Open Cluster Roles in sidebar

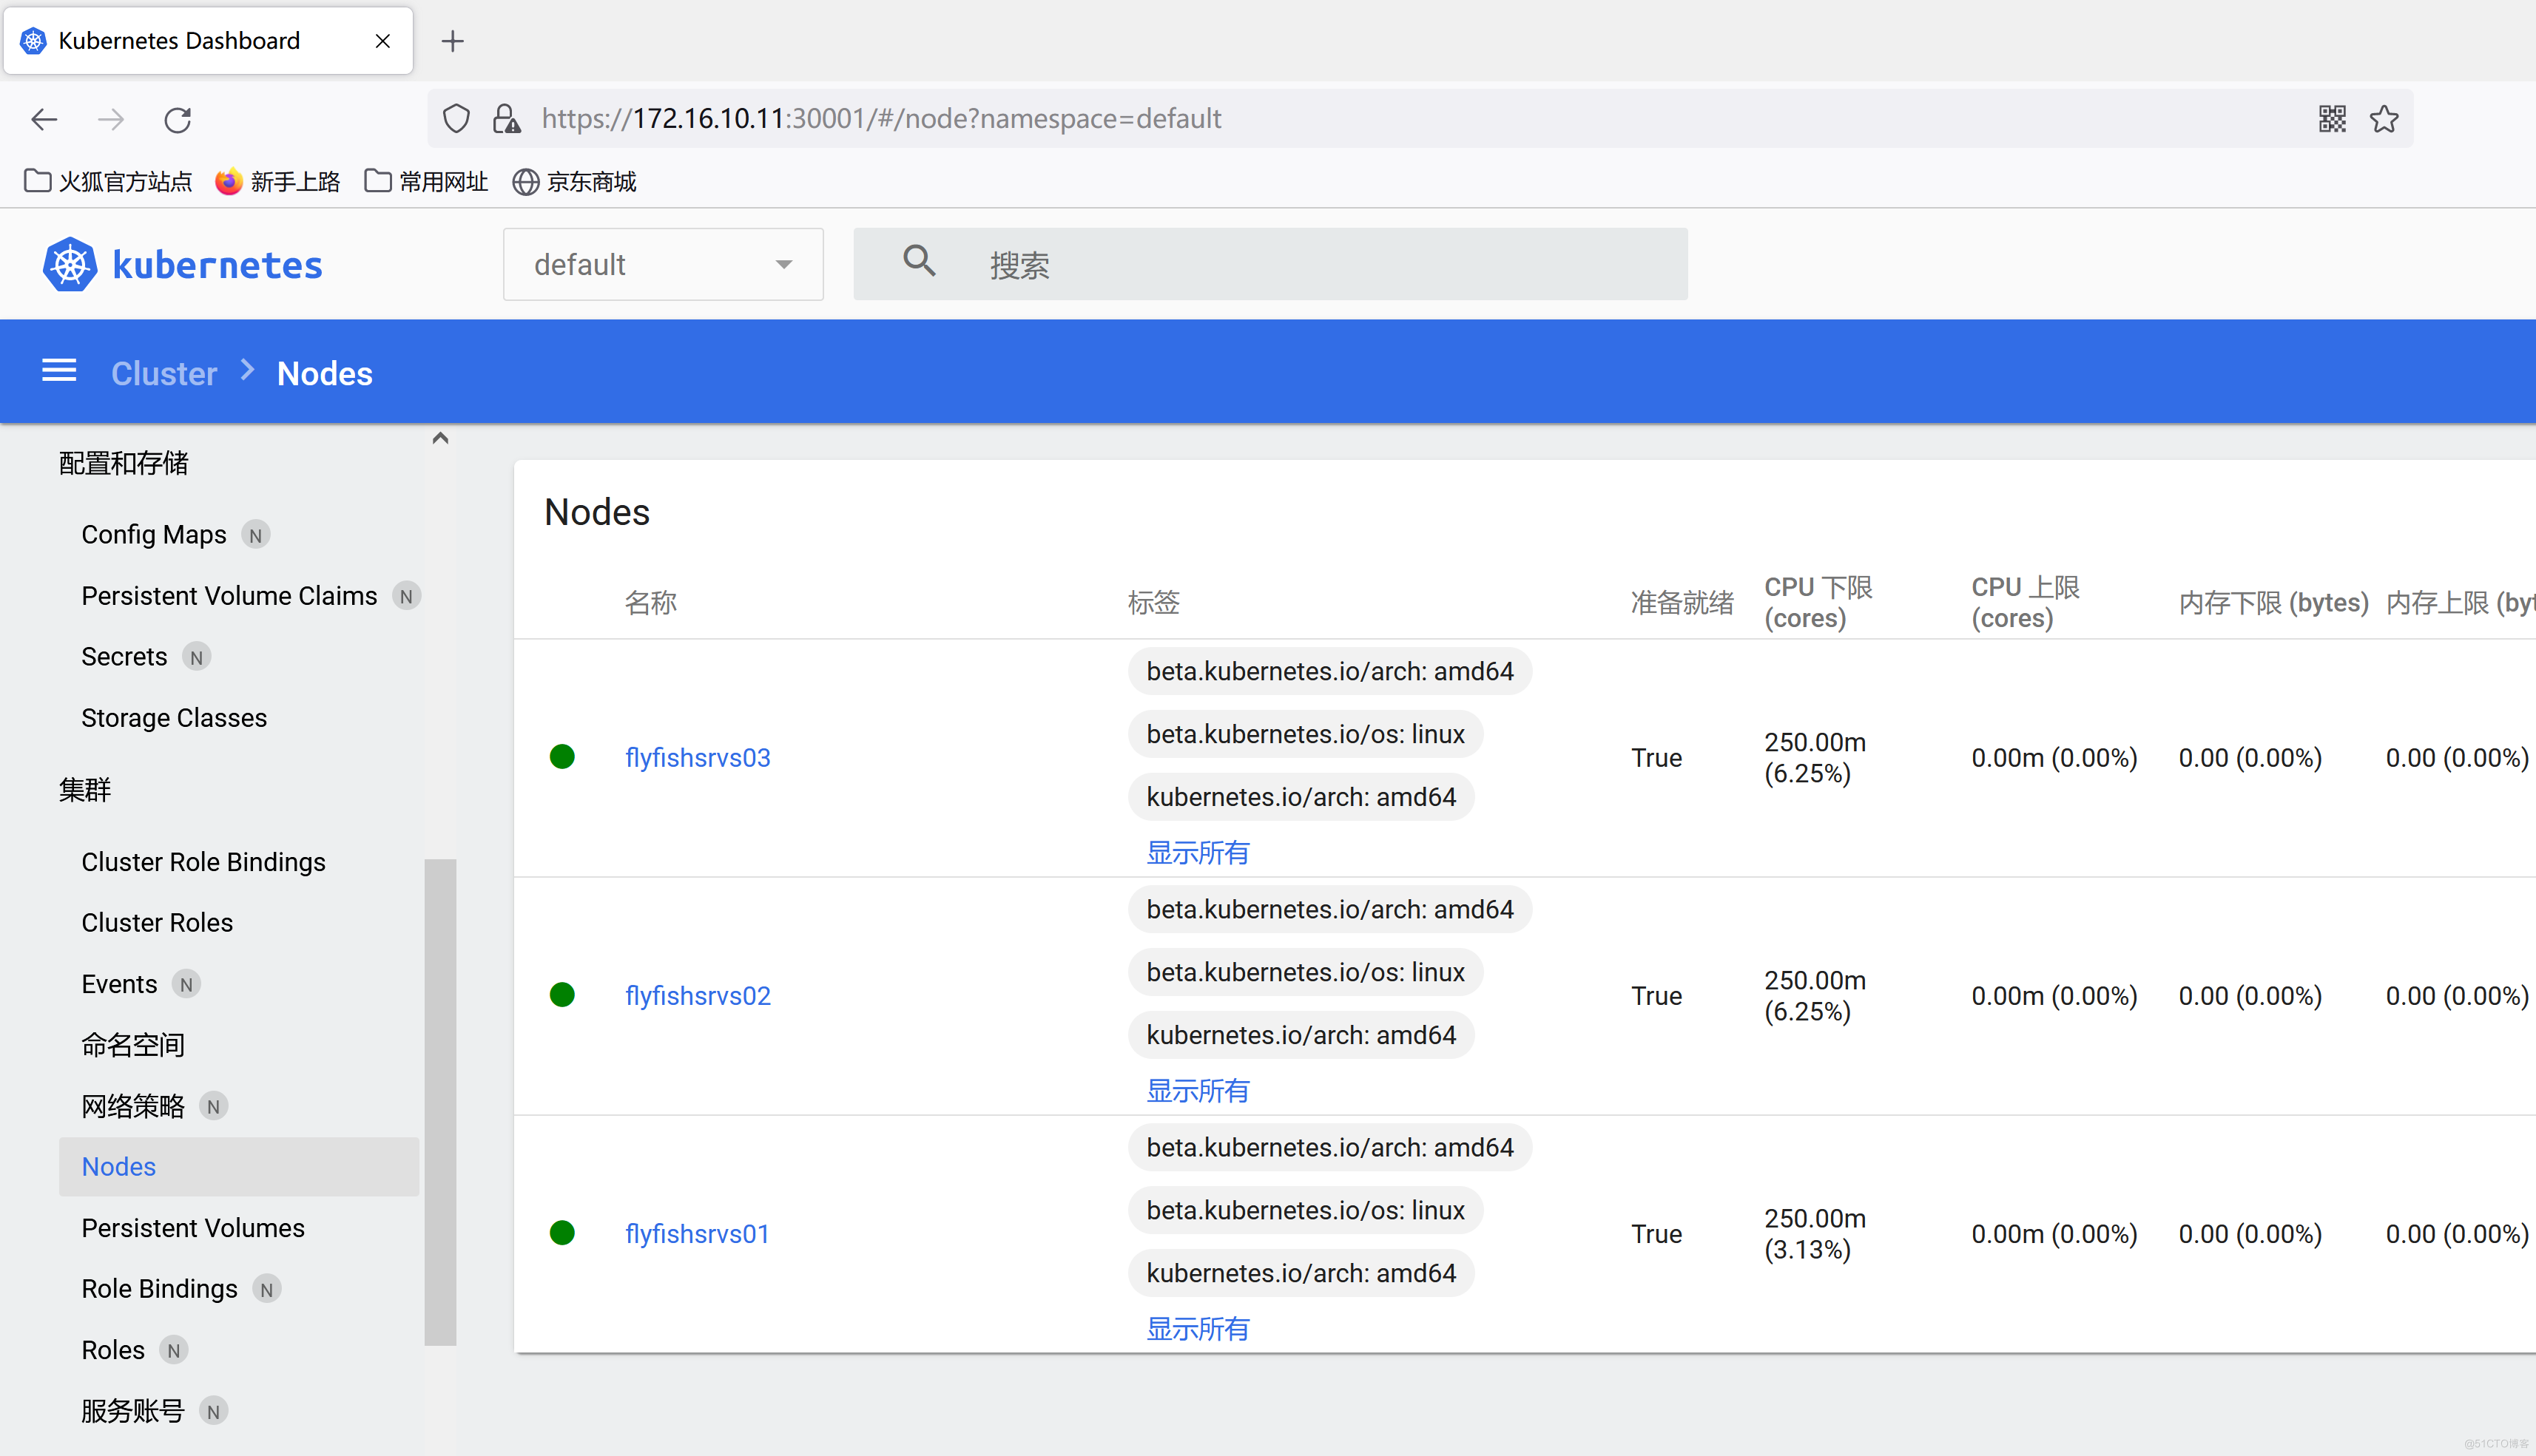(157, 922)
